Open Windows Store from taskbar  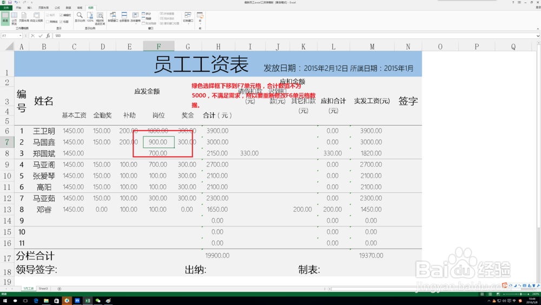[x=56, y=301]
